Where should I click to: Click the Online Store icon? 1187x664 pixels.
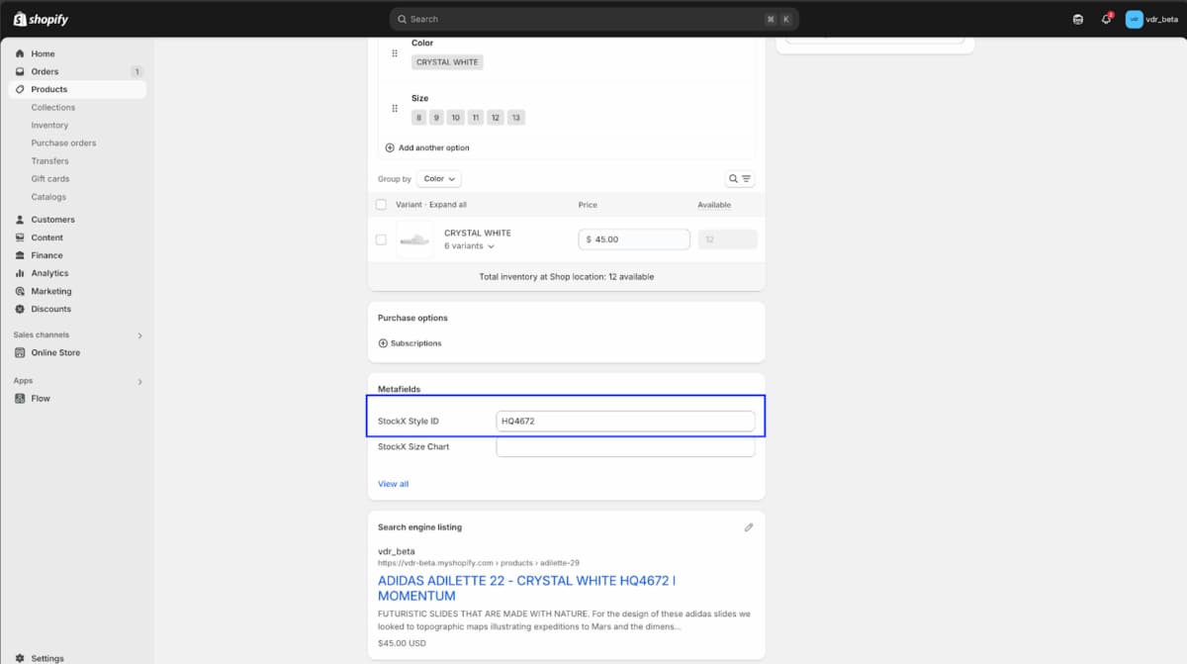coord(20,352)
